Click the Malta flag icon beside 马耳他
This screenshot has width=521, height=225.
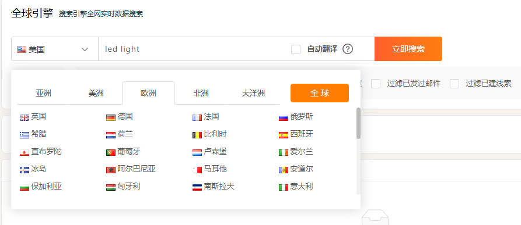click(x=197, y=170)
